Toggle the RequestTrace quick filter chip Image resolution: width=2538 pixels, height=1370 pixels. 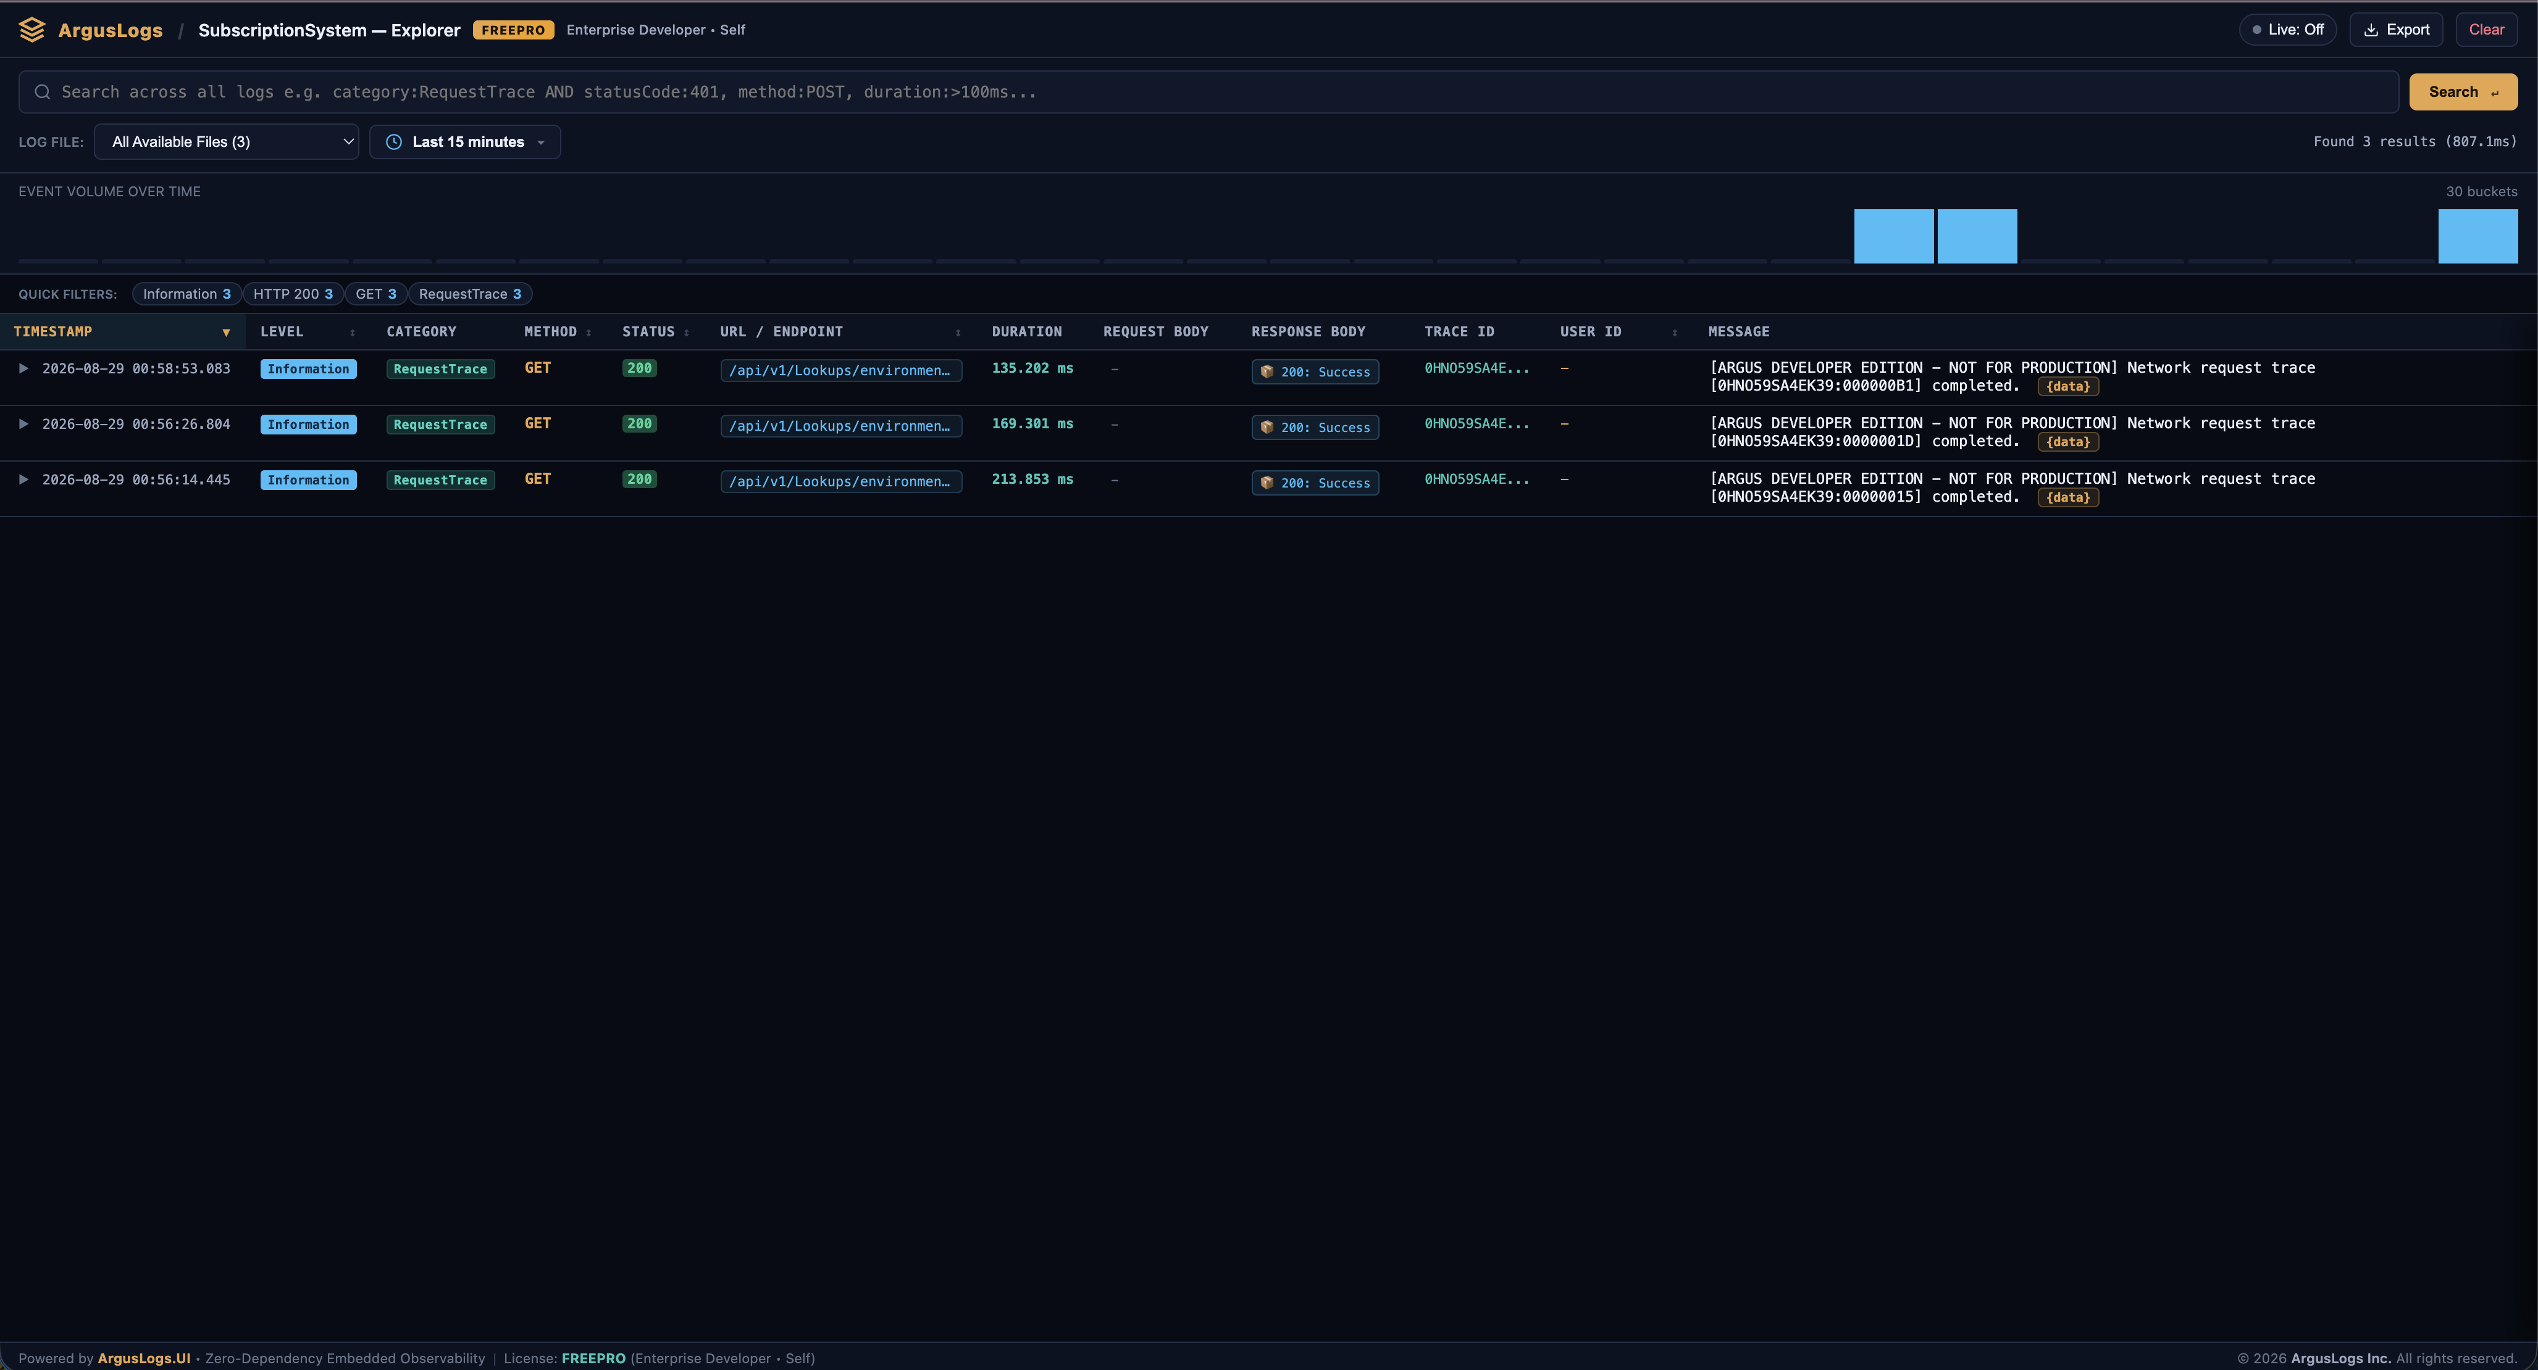tap(470, 294)
